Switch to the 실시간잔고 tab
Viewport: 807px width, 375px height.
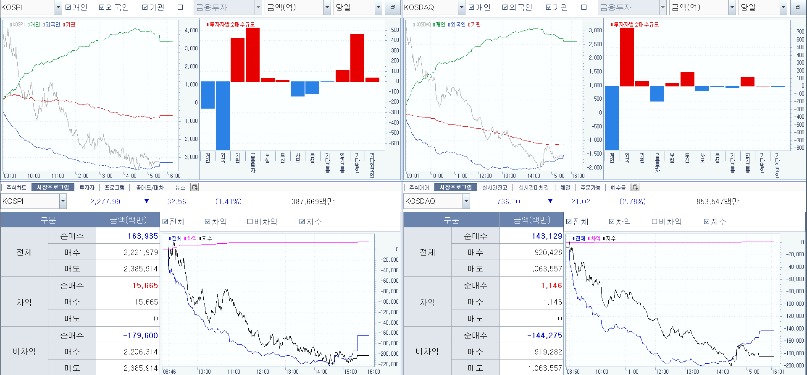pyautogui.click(x=495, y=187)
